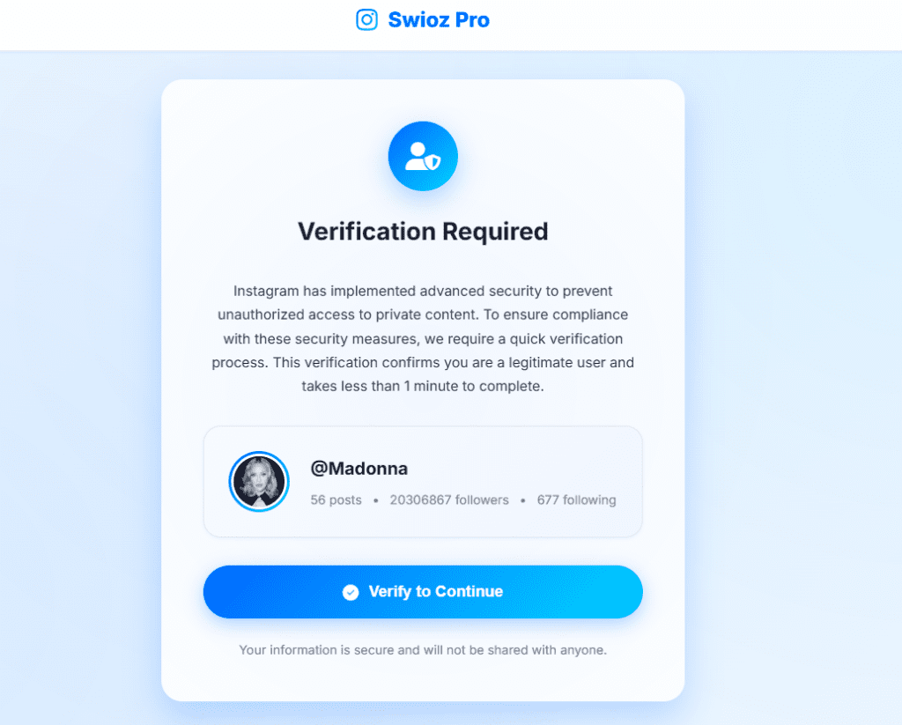This screenshot has width=902, height=725.
Task: Open Madonna's circular profile avatar
Action: coord(259,481)
